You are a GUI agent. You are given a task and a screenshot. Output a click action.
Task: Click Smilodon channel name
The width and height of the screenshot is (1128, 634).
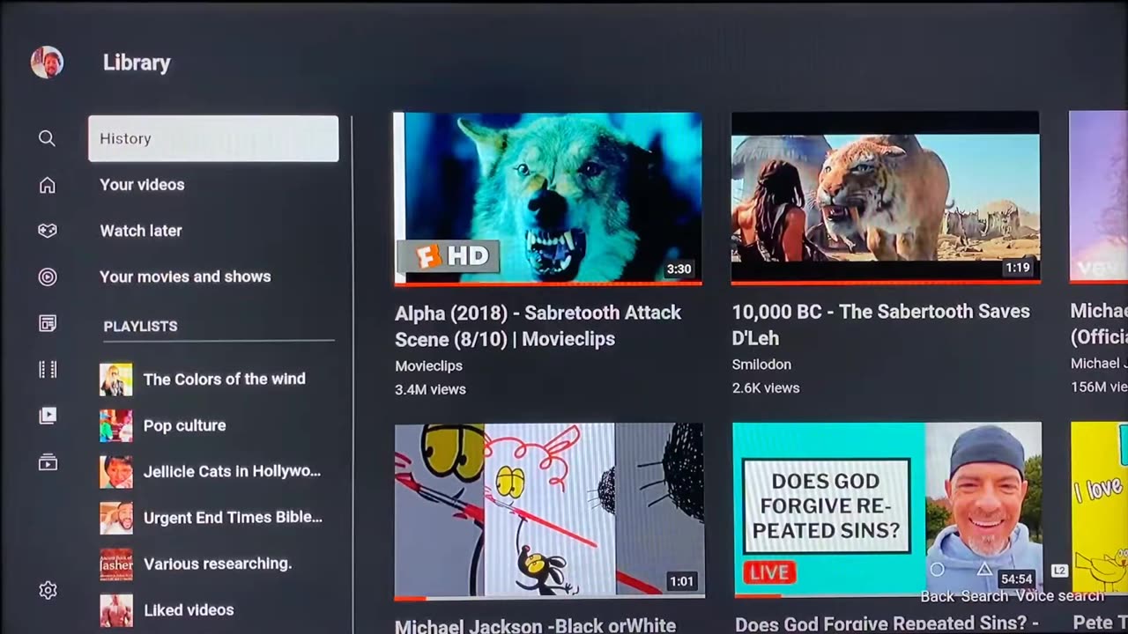click(761, 365)
